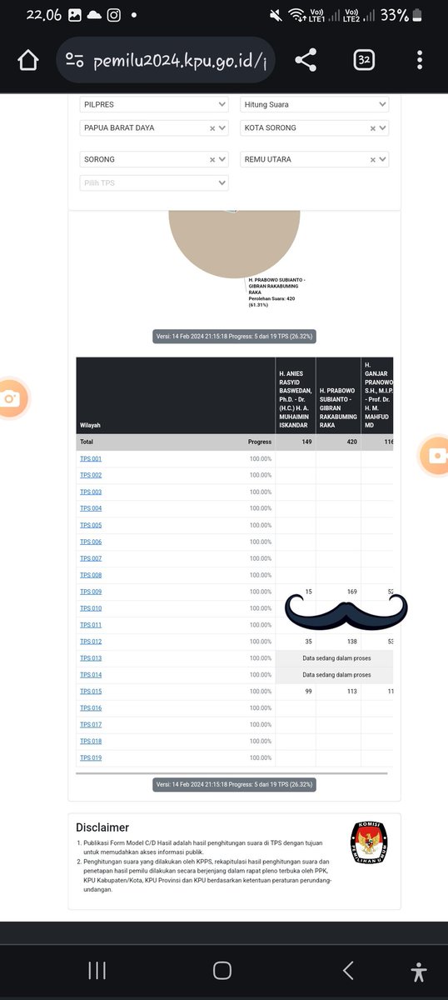Open TPS 009 link
448x1000 pixels.
91,592
